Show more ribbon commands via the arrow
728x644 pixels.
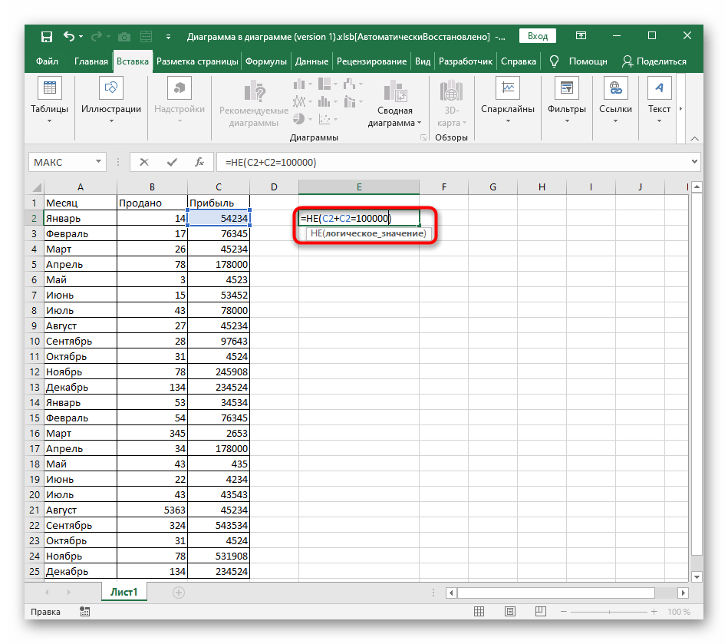[680, 109]
